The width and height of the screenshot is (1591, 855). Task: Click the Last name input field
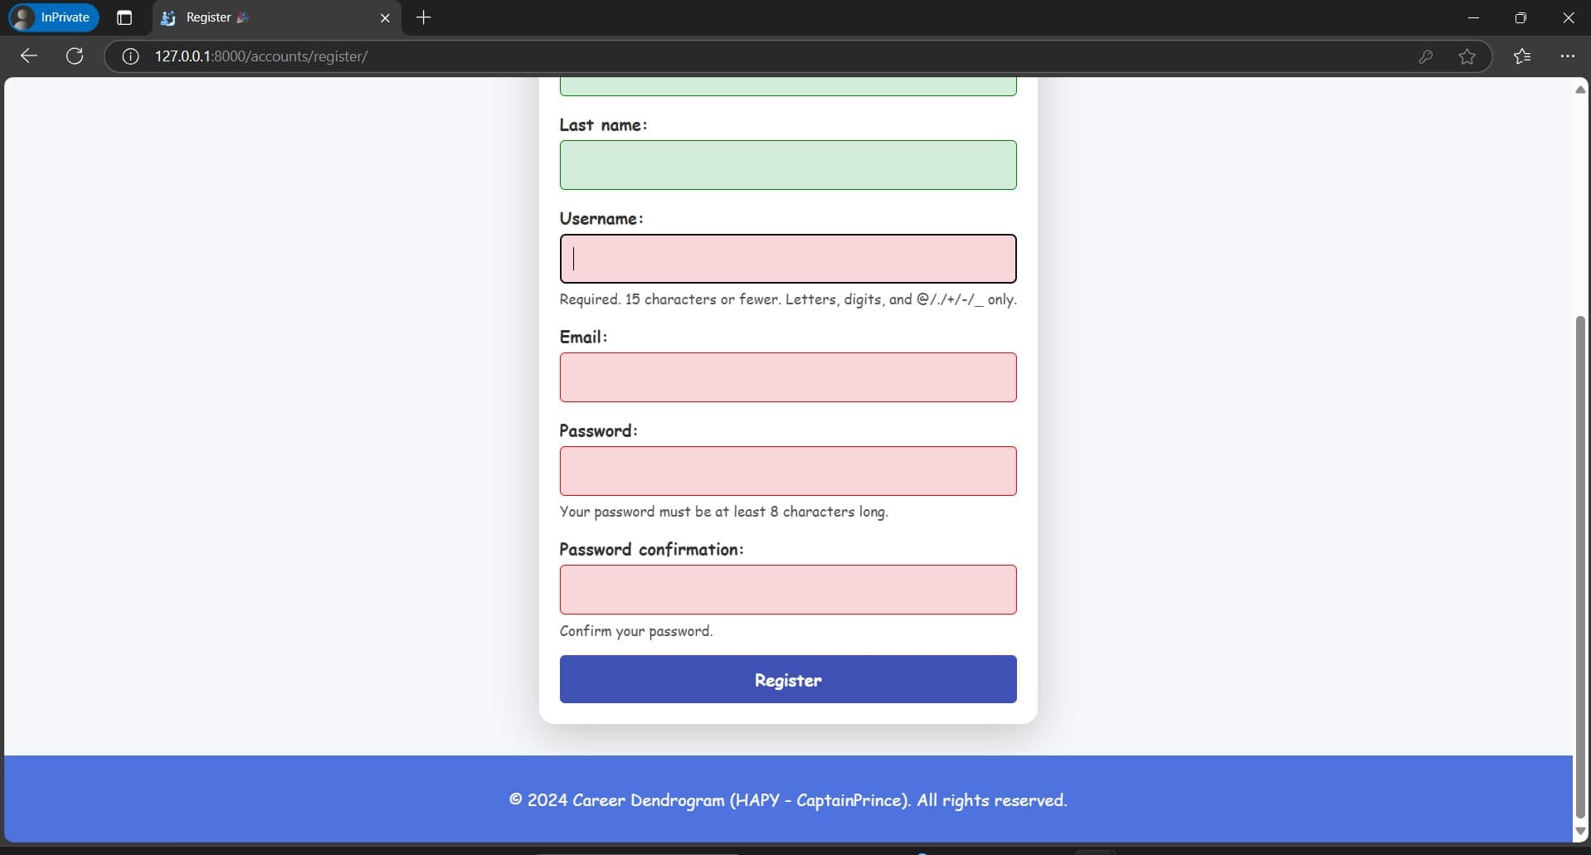coord(788,165)
